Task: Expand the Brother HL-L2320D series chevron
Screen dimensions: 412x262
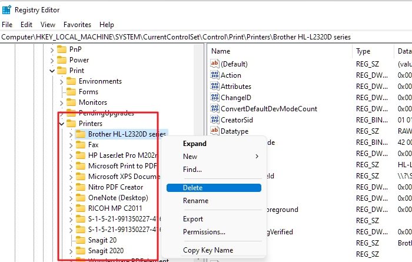Action: pos(71,135)
